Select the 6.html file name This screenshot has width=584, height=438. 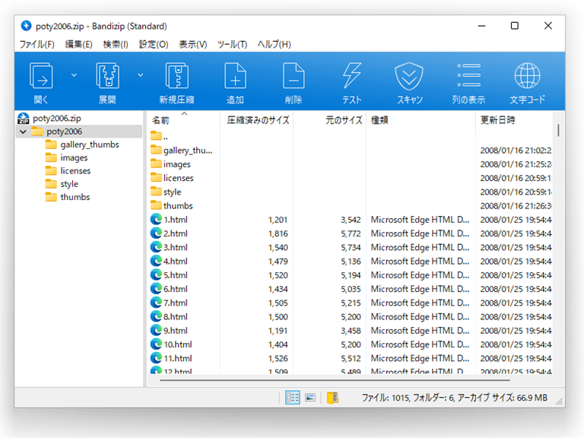click(x=176, y=289)
